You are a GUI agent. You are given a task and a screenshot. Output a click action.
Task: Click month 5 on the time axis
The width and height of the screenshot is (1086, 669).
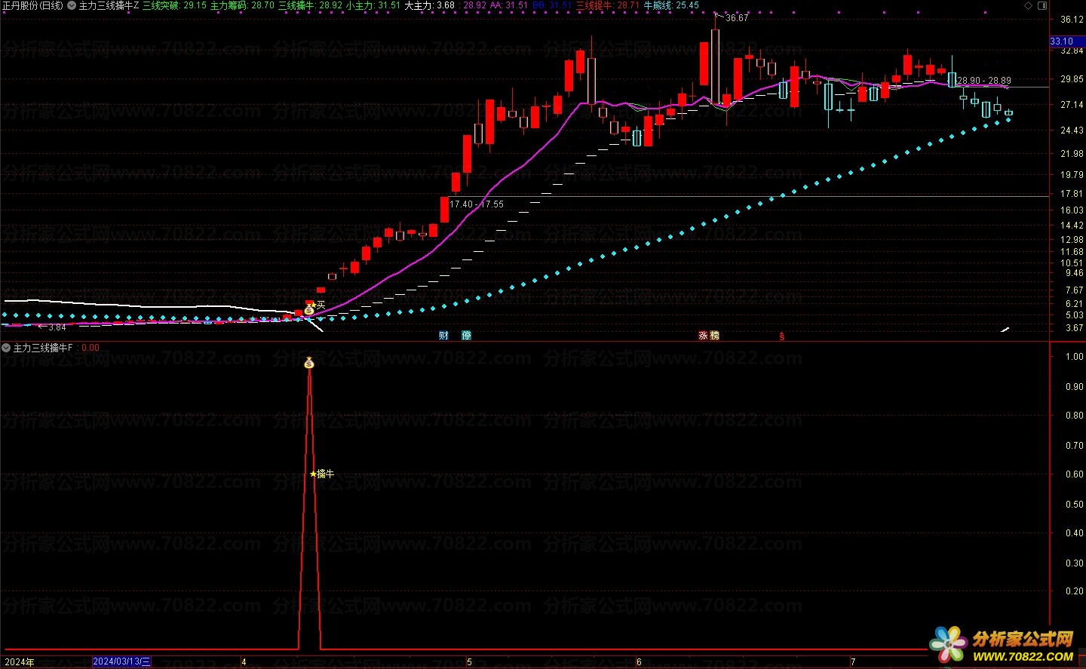point(469,662)
